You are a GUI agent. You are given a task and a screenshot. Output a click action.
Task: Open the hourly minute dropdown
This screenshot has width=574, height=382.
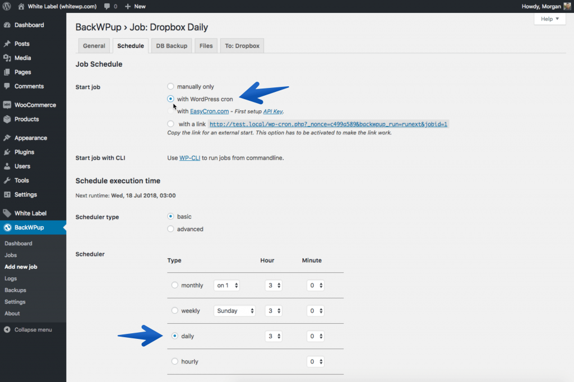(x=315, y=361)
